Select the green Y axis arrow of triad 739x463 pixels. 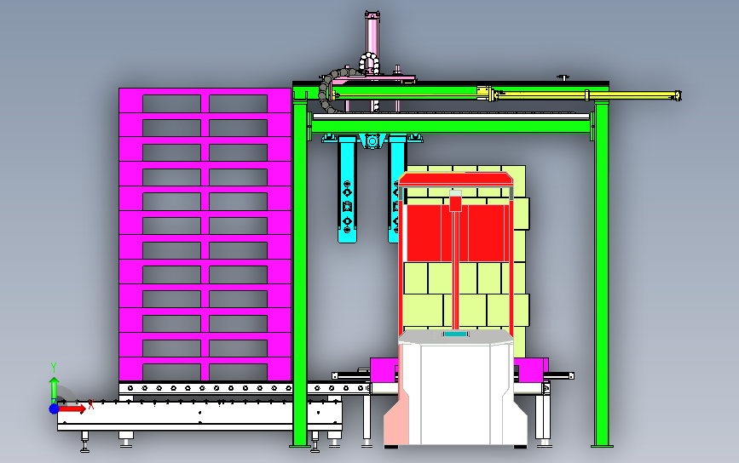pyautogui.click(x=54, y=388)
